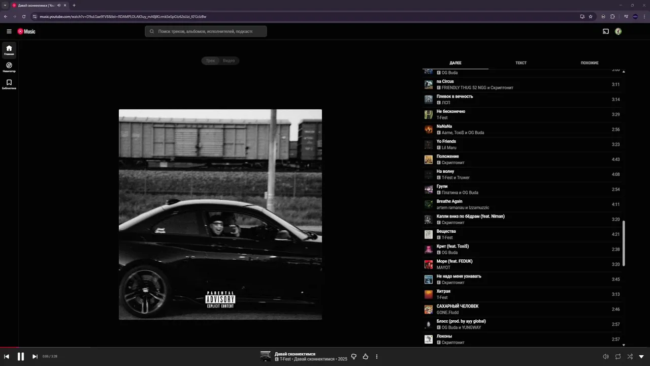Open Библиотека in the sidebar
The height and width of the screenshot is (366, 650).
click(9, 84)
